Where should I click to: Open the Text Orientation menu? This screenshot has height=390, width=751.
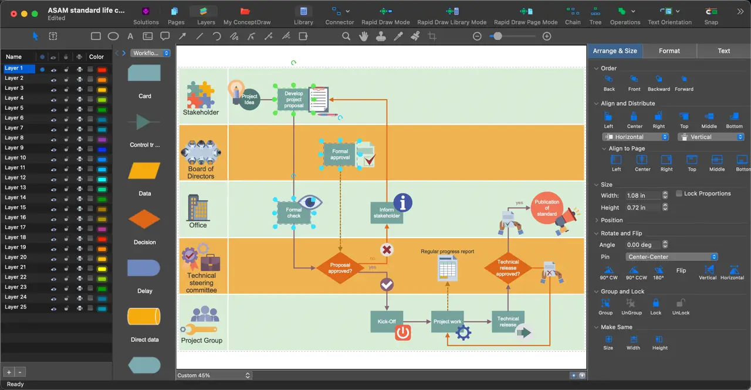669,16
